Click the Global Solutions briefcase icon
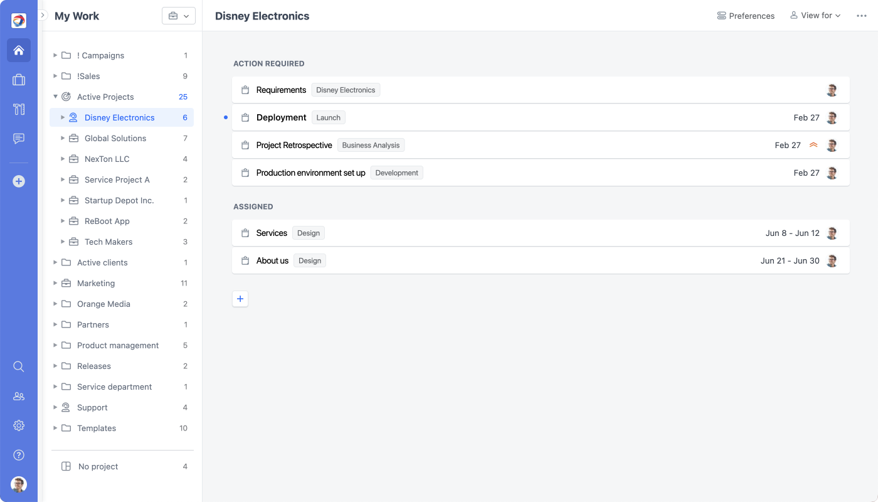 point(73,138)
